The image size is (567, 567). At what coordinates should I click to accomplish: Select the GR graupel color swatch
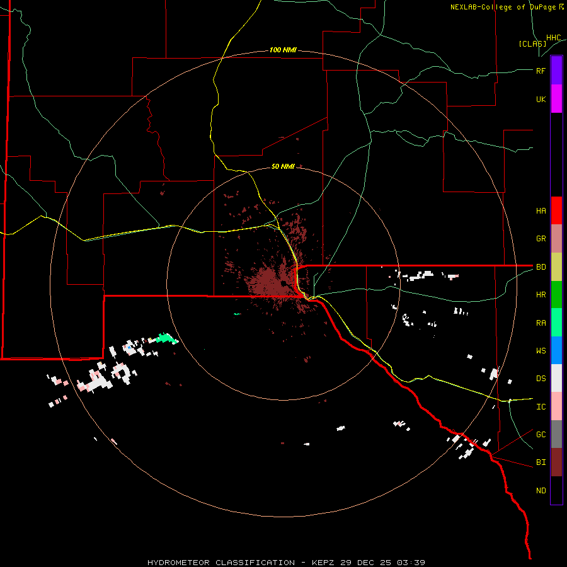(x=556, y=238)
